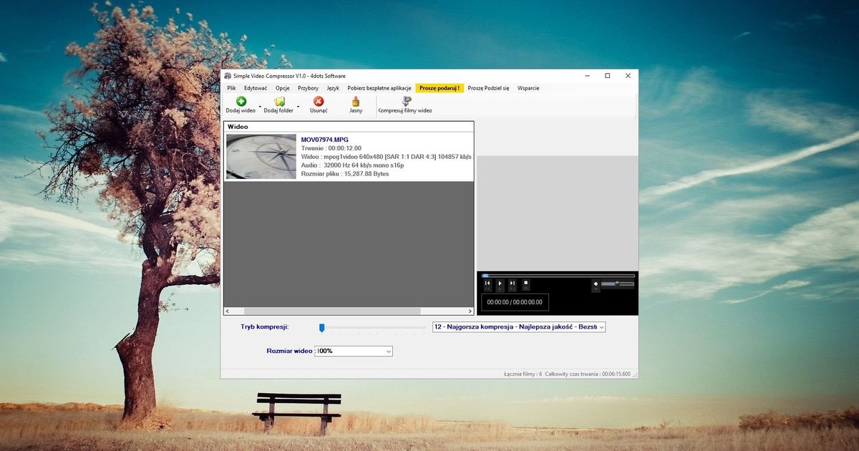The image size is (859, 451).
Task: Click the Jasny clear brush icon
Action: [x=356, y=102]
